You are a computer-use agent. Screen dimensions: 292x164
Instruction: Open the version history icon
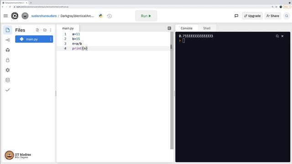coord(109,16)
